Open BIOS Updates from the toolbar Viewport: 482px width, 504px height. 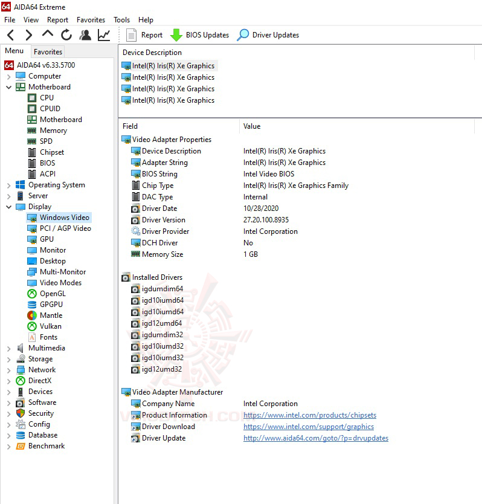(199, 34)
